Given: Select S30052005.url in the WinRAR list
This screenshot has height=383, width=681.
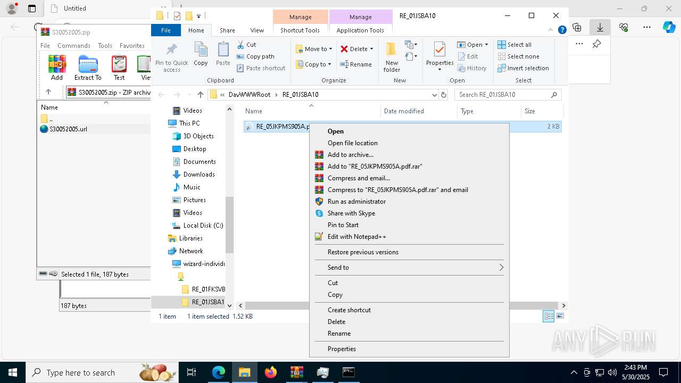Looking at the screenshot, I should coord(68,129).
